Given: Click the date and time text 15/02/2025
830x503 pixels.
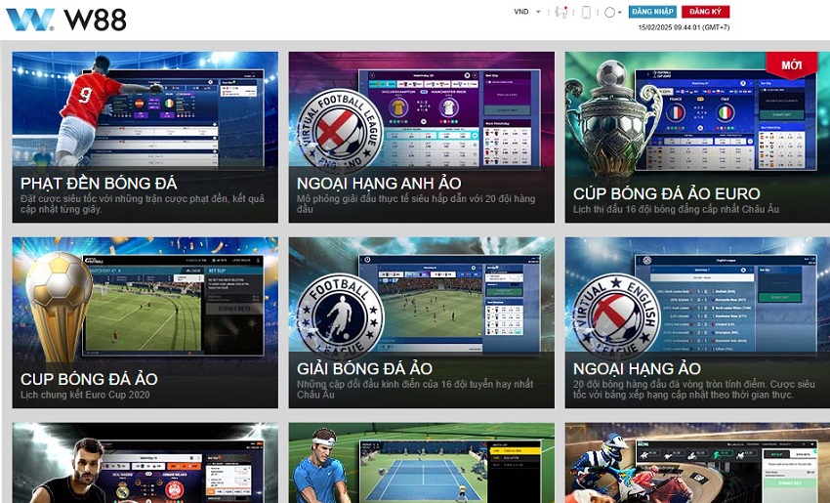Looking at the screenshot, I should click(x=684, y=27).
